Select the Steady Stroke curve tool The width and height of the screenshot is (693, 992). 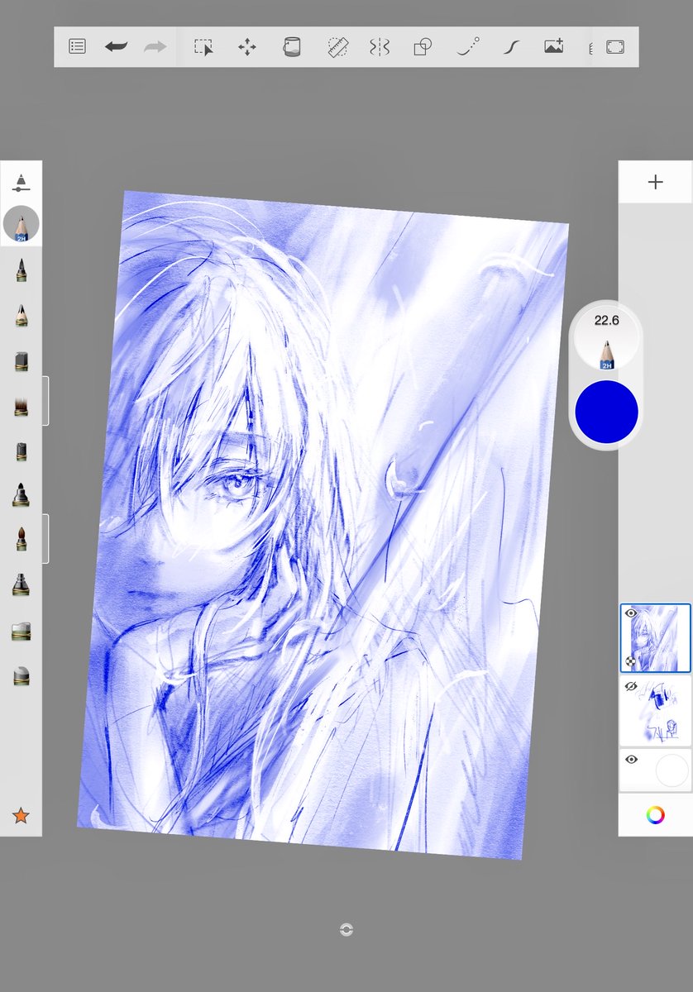[511, 47]
